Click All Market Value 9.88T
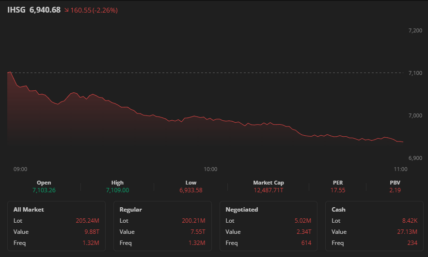Viewport: 428px width, 257px height. 92,232
